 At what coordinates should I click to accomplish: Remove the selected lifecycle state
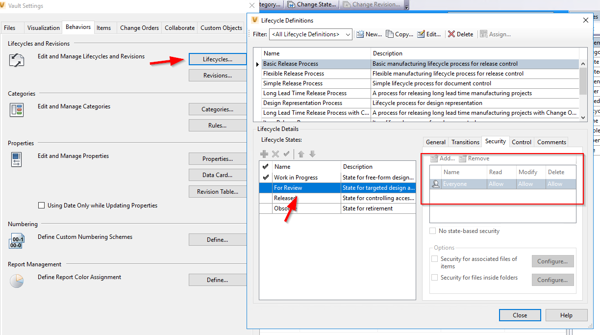click(x=275, y=154)
